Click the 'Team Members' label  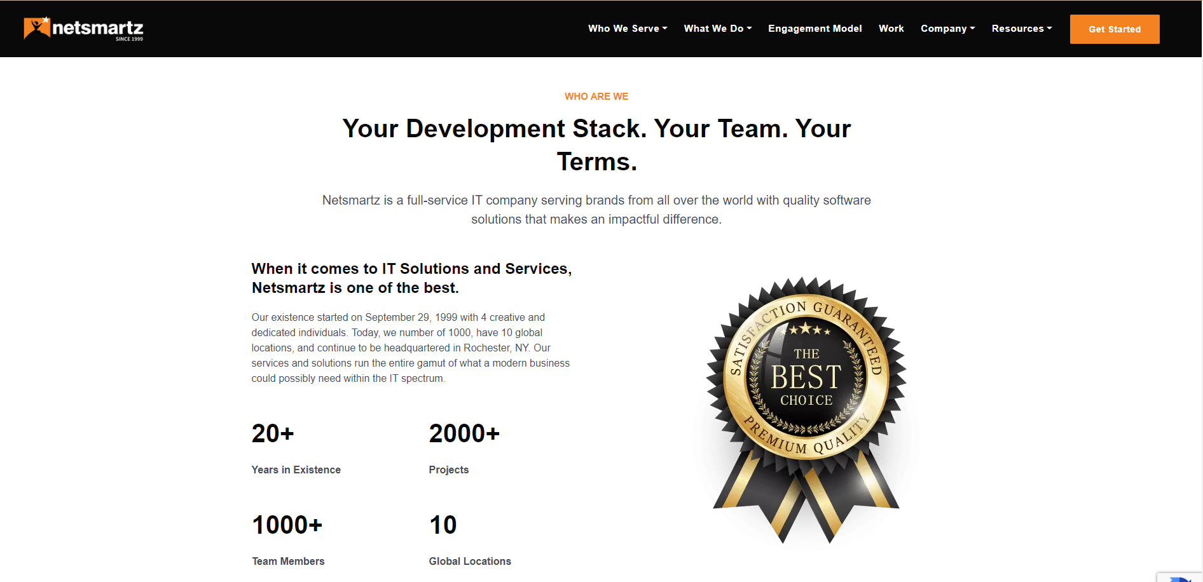pyautogui.click(x=288, y=561)
